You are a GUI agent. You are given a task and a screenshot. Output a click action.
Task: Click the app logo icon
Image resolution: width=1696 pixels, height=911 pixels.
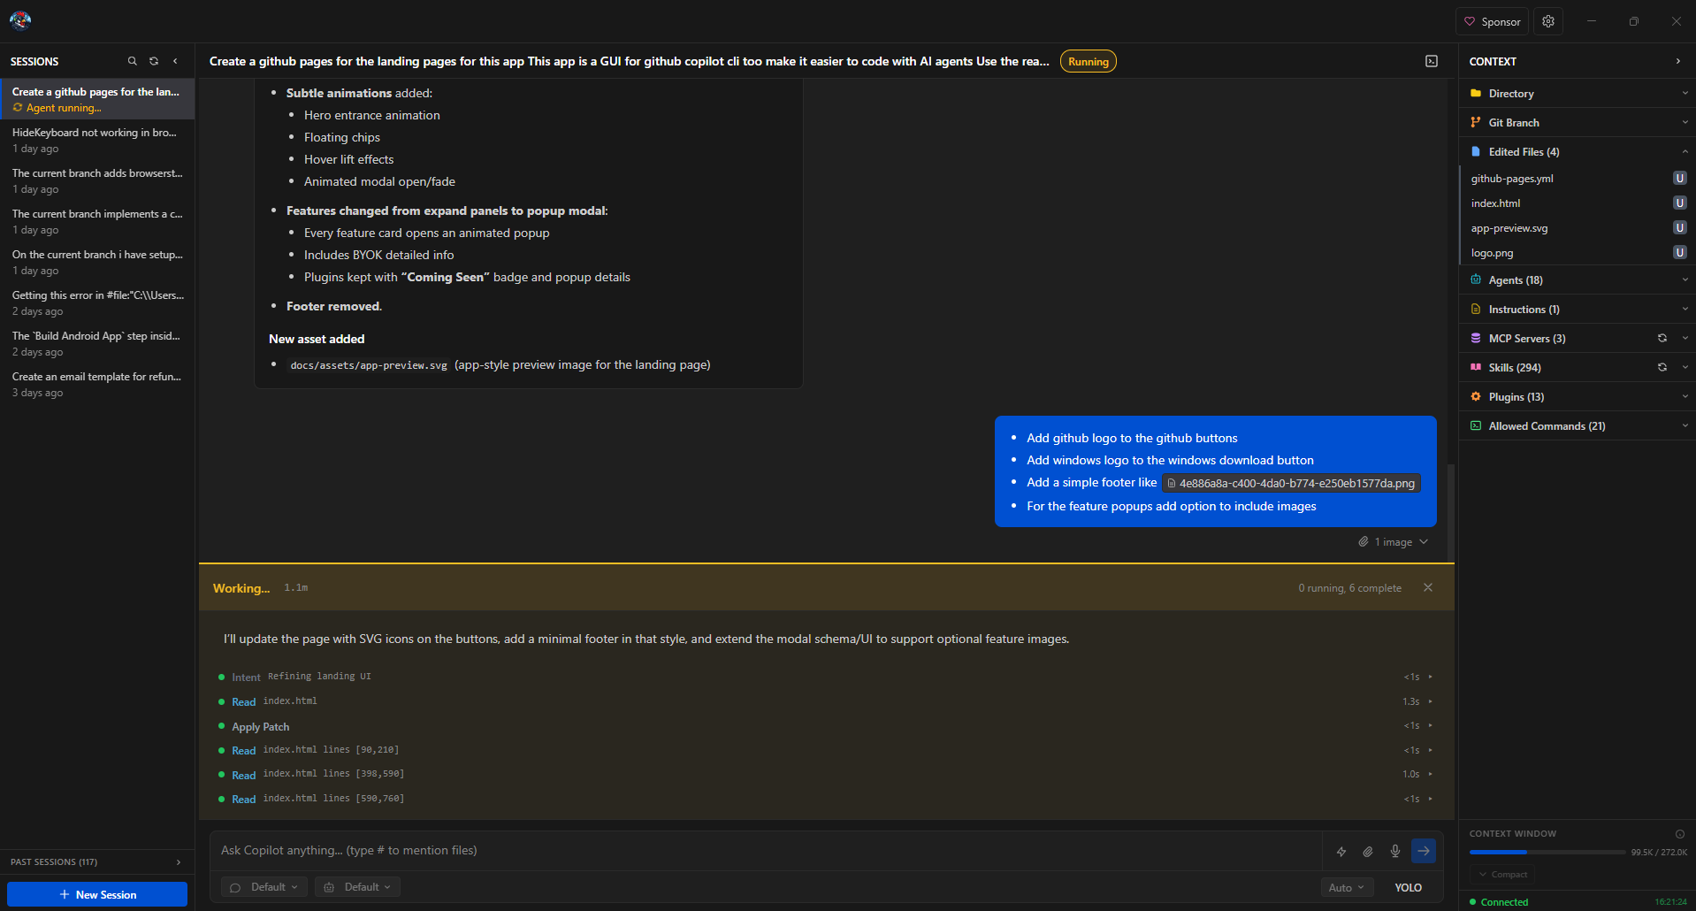[20, 20]
